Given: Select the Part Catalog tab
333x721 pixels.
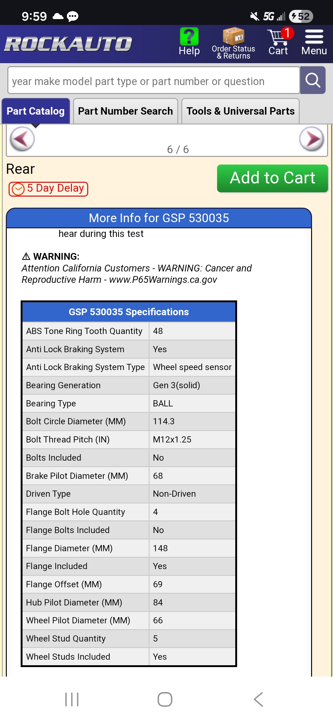Looking at the screenshot, I should (36, 111).
